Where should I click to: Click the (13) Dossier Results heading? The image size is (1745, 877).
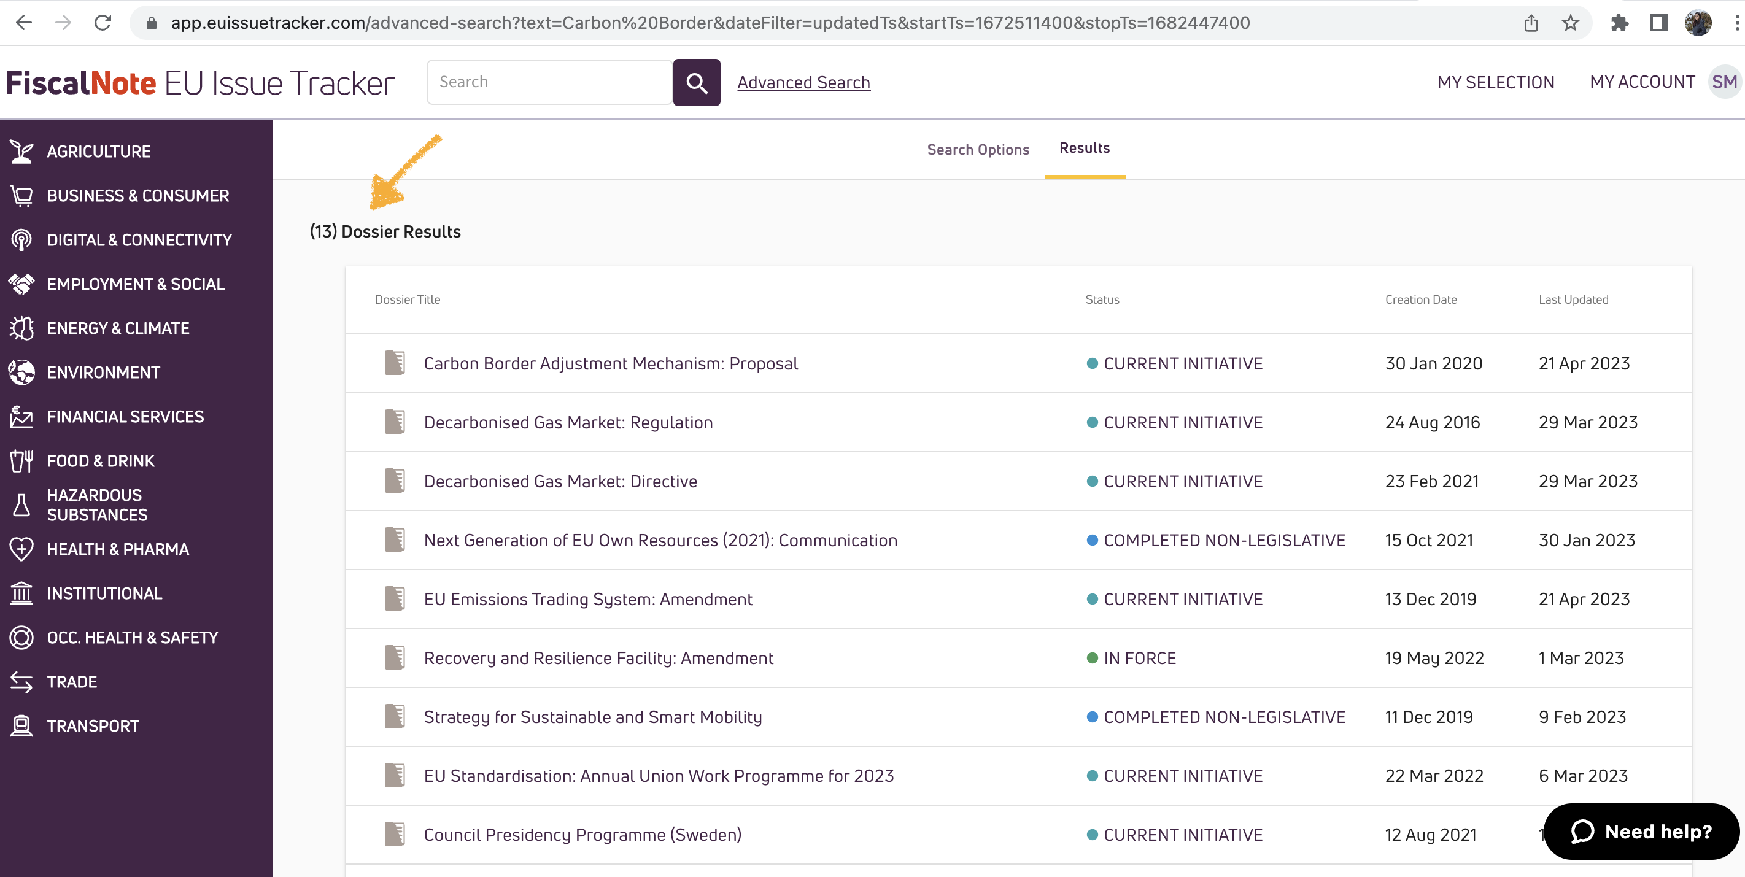point(385,231)
